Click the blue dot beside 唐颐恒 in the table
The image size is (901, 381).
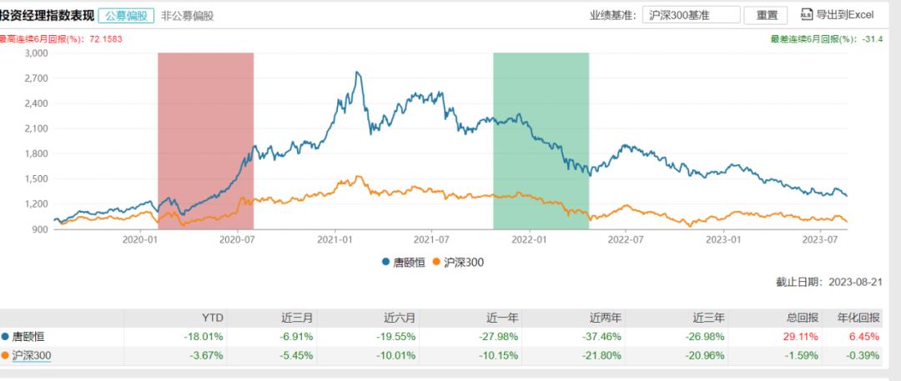click(4, 337)
